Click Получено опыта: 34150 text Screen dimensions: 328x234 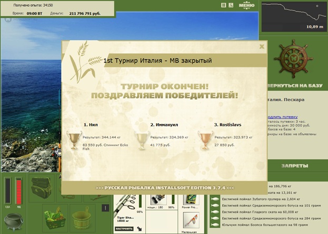pos(33,5)
